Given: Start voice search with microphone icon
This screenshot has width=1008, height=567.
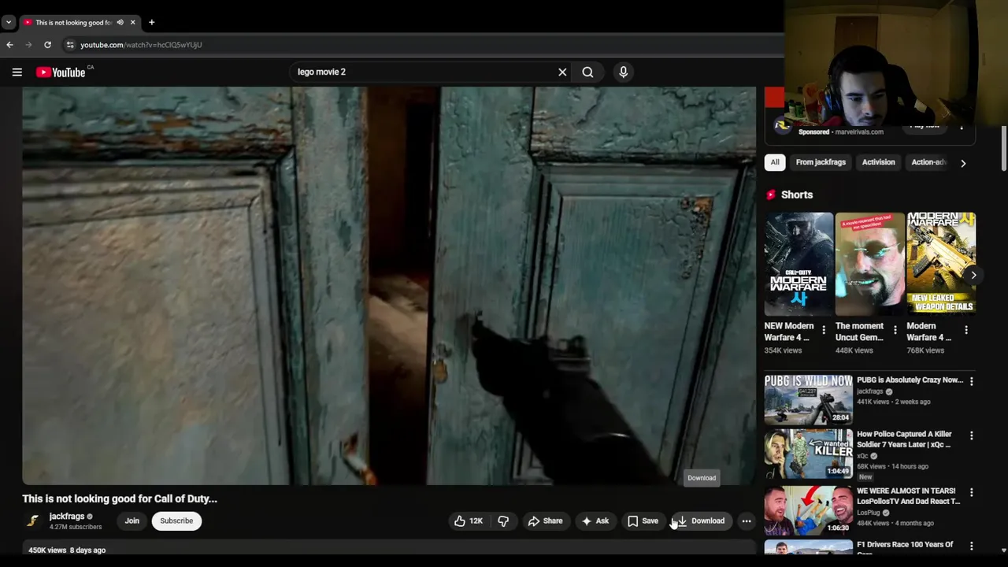Looking at the screenshot, I should click(x=623, y=72).
